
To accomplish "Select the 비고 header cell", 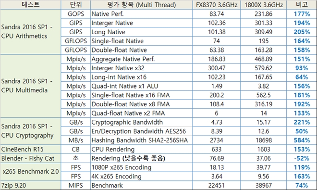I will [x=302, y=4].
